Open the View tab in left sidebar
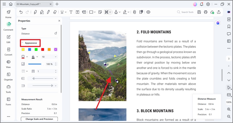The height and width of the screenshot is (123, 233). [x=8, y=64]
